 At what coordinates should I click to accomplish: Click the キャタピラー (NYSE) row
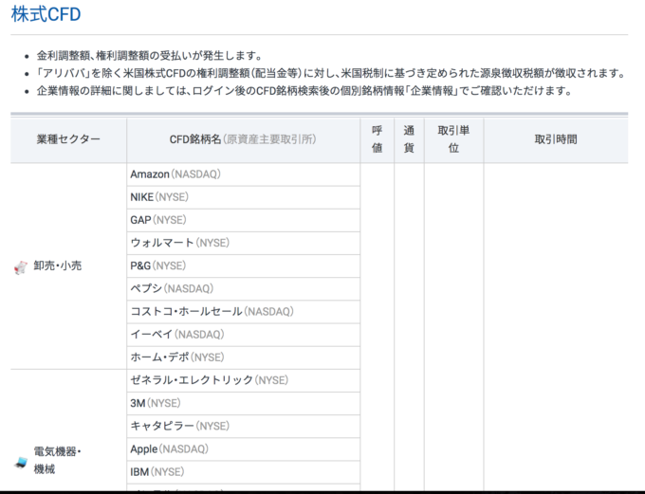[x=243, y=426]
